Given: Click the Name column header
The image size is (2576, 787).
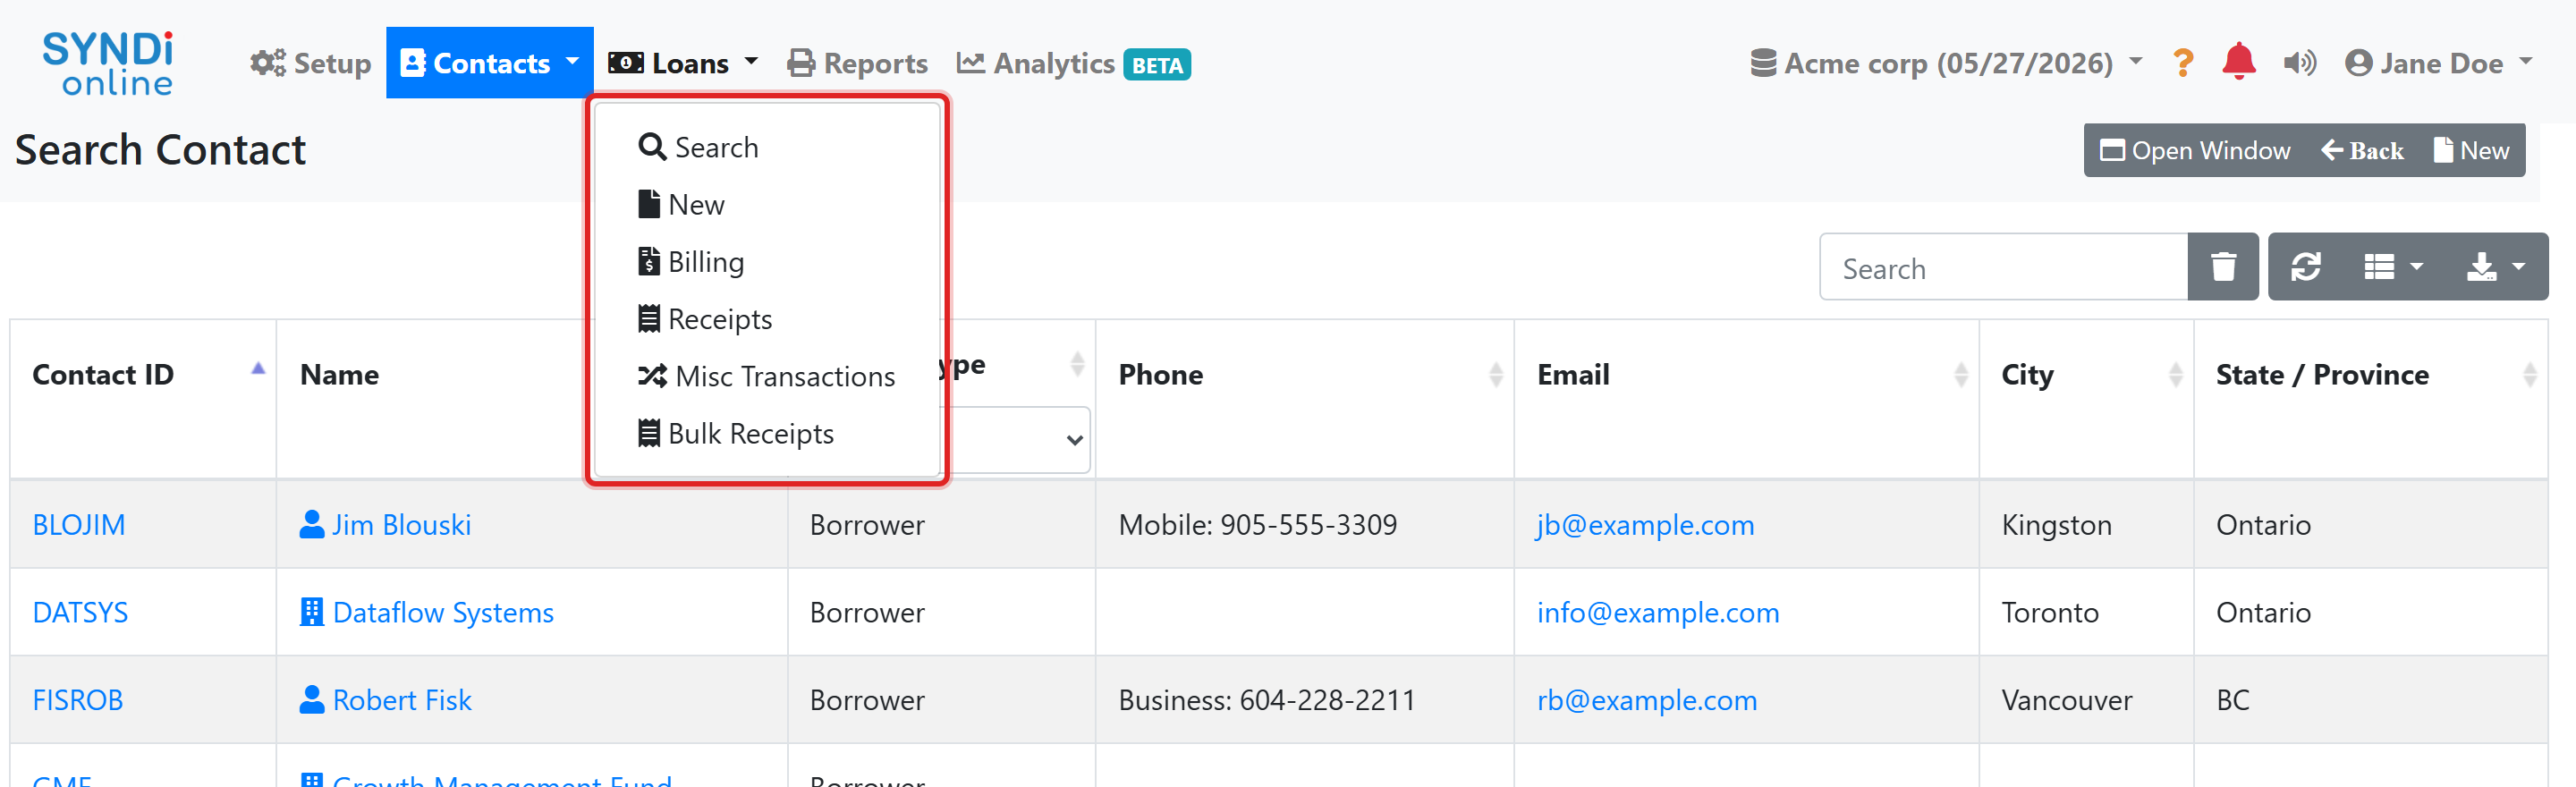Looking at the screenshot, I should pyautogui.click(x=340, y=374).
